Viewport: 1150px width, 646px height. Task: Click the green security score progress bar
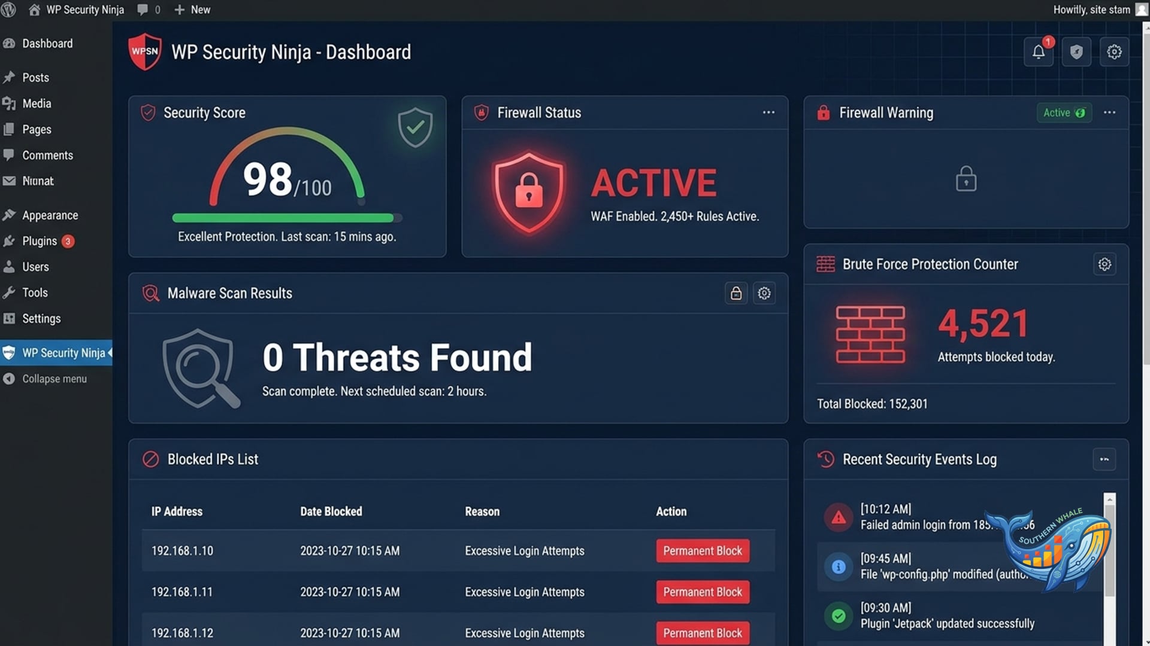287,218
